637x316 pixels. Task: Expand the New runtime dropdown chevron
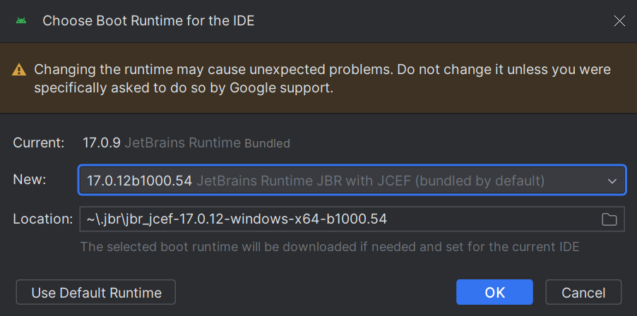612,181
